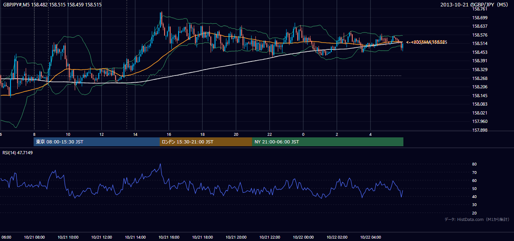This screenshot has height=241, width=514.
Task: Click the 2013-10-21 GBP/JPY (M5) chart heading
Action: [x=474, y=5]
